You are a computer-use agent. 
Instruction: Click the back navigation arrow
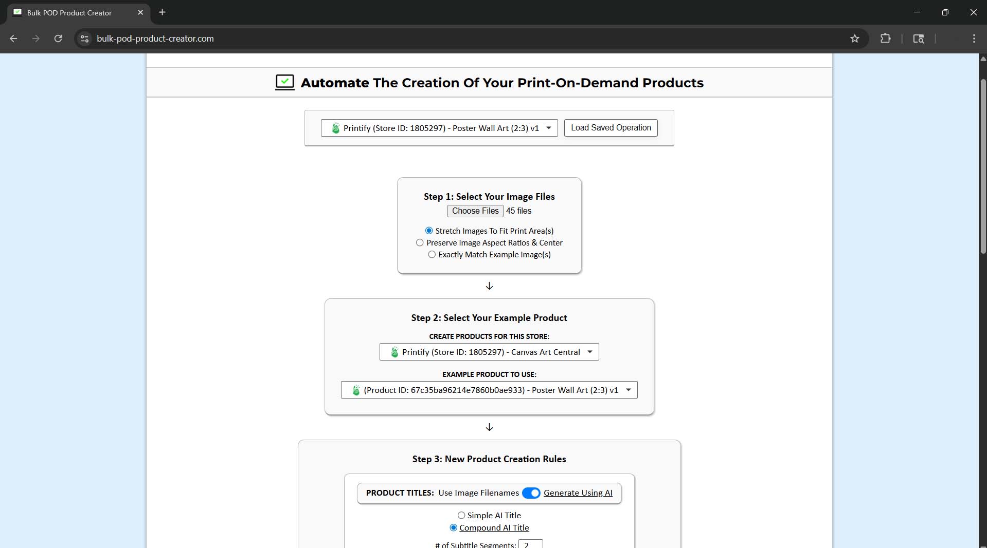pos(13,39)
